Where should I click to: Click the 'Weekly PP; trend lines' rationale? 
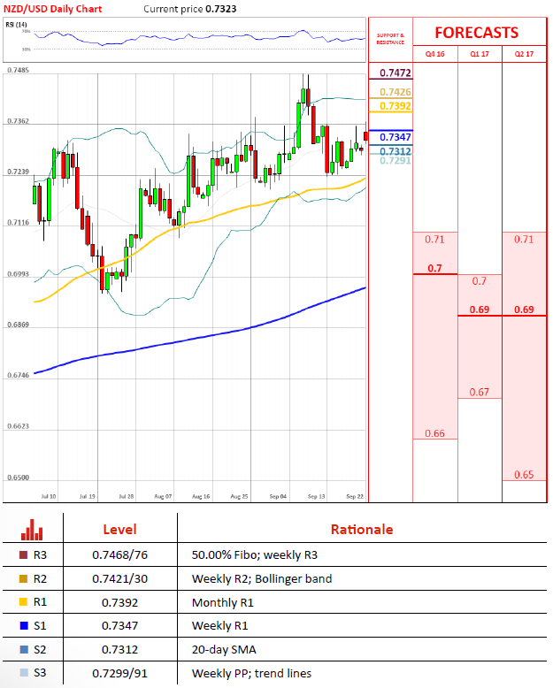tap(251, 673)
